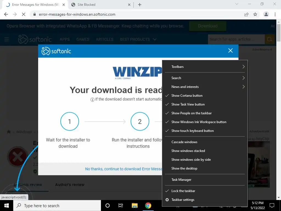Expand News and interests submenu

tap(205, 87)
